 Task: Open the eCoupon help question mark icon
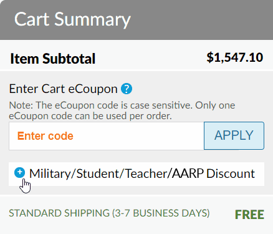point(127,89)
